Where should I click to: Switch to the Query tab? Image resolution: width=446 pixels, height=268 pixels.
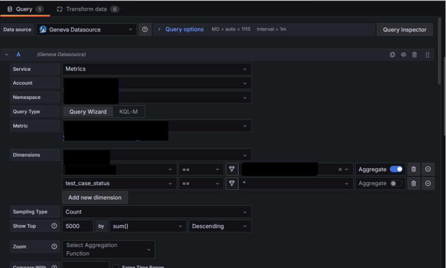(x=25, y=9)
